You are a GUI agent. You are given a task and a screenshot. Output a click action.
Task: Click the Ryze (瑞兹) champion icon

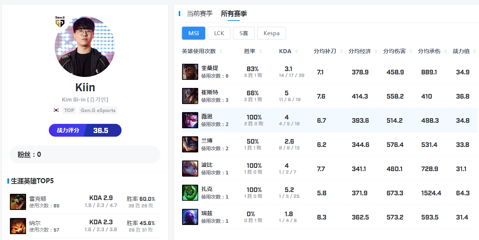(x=190, y=217)
